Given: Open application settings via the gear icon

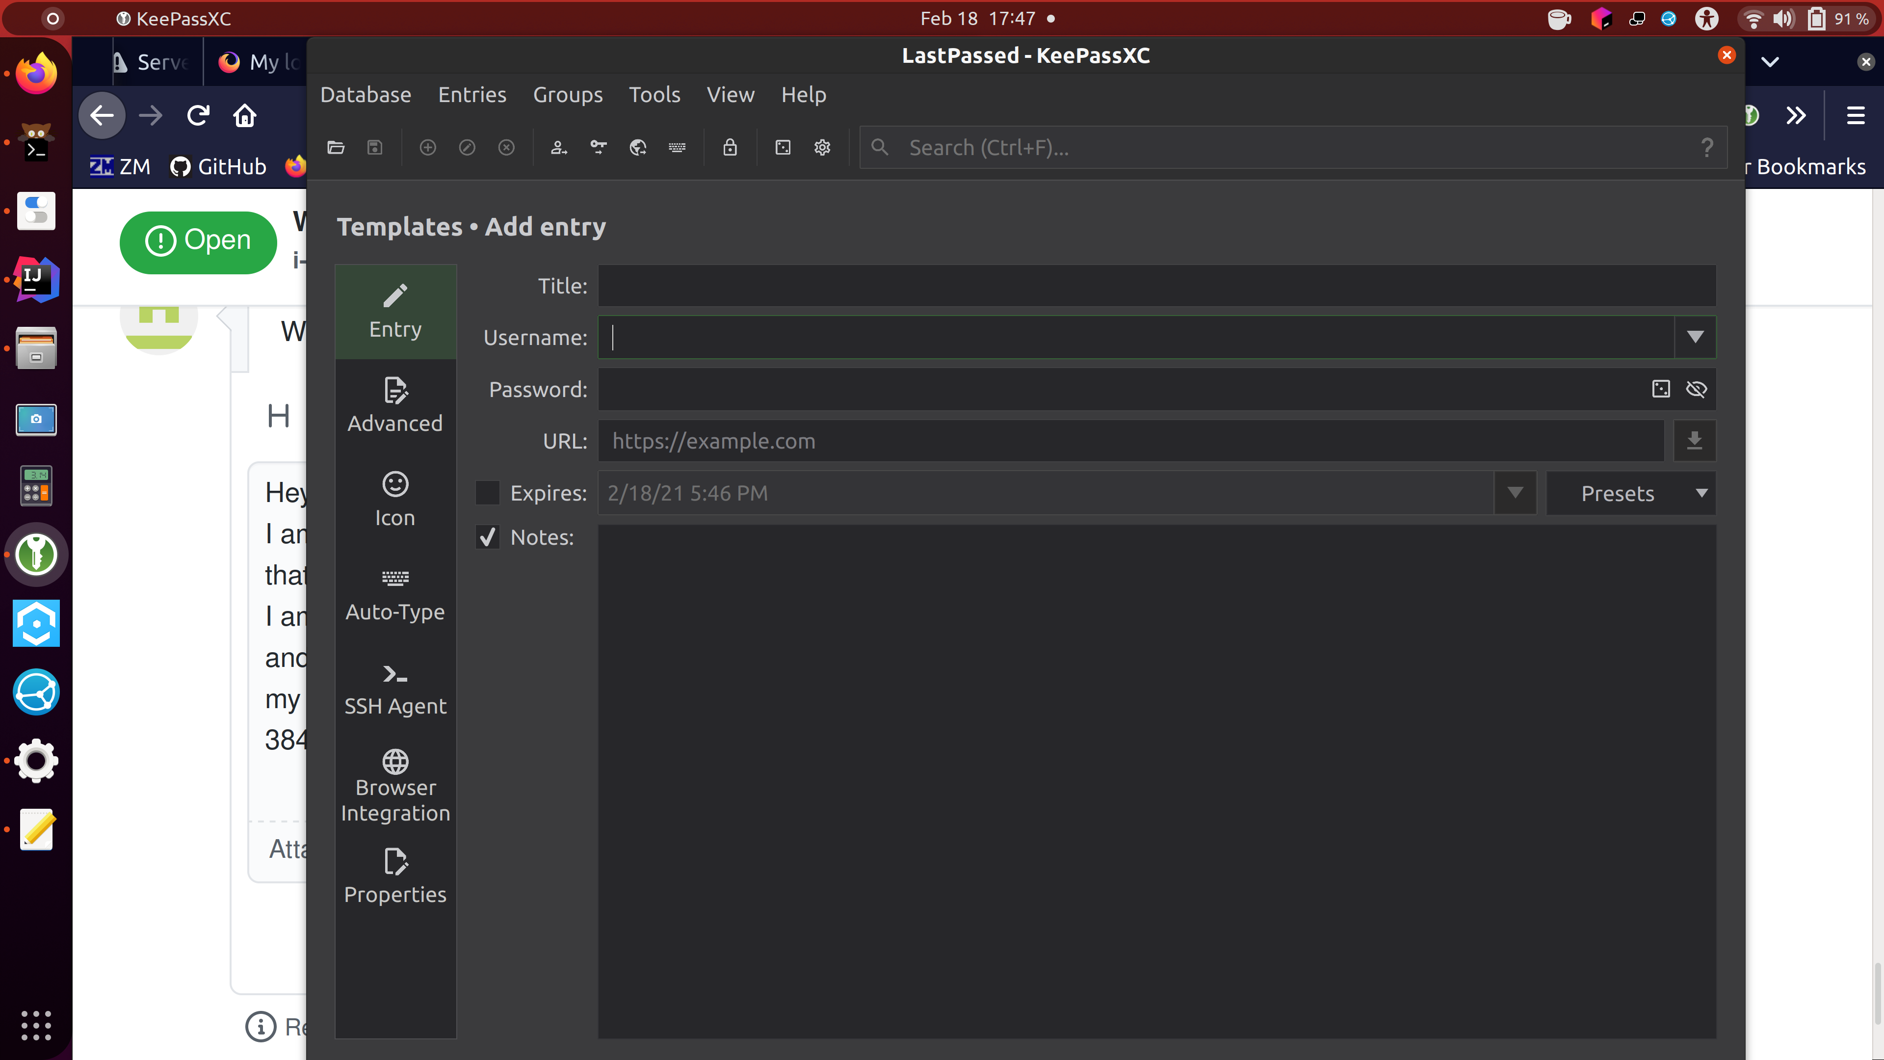Looking at the screenshot, I should [822, 147].
